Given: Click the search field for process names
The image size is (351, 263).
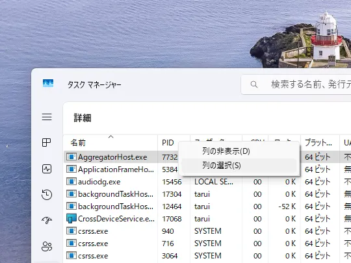Looking at the screenshot, I should (x=296, y=84).
